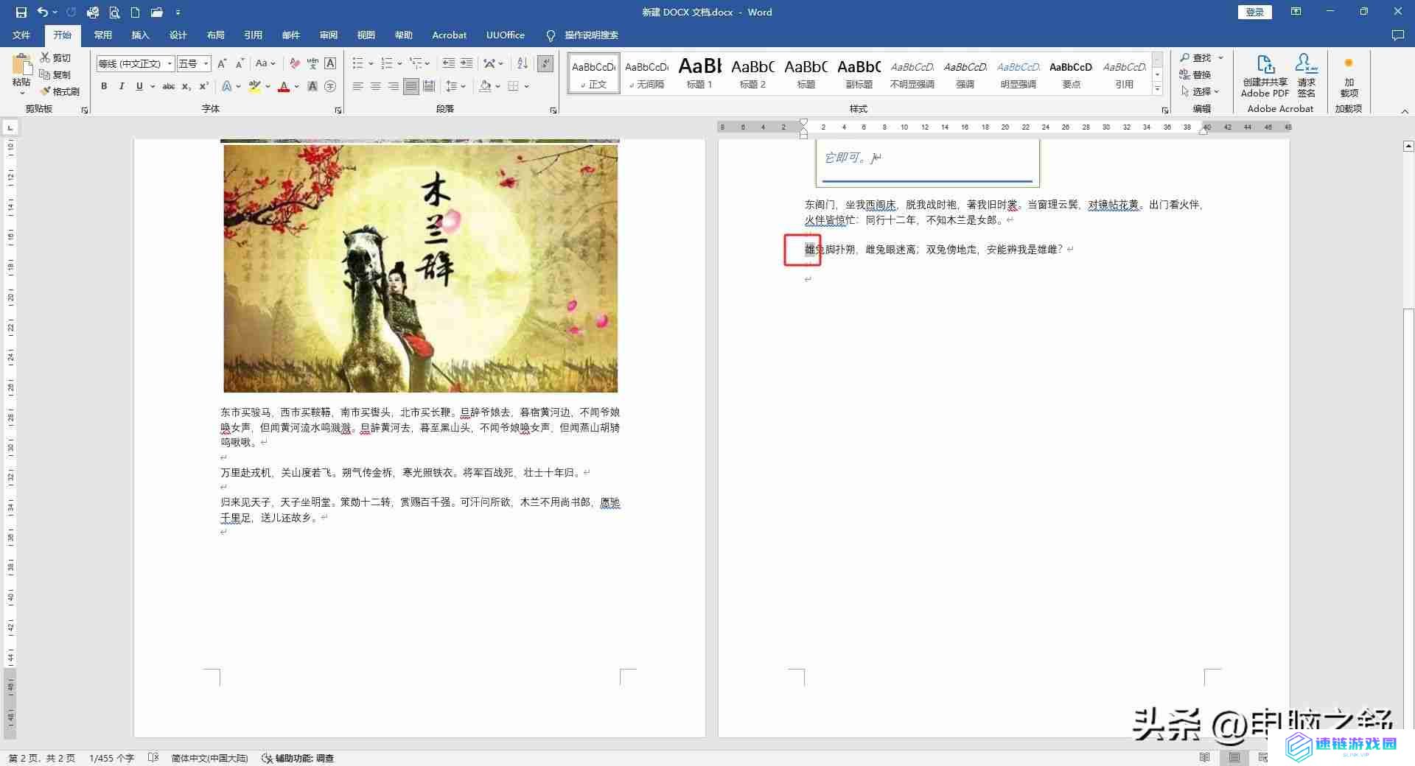Toggle show/hide paragraph marks
The width and height of the screenshot is (1415, 766).
pos(545,63)
